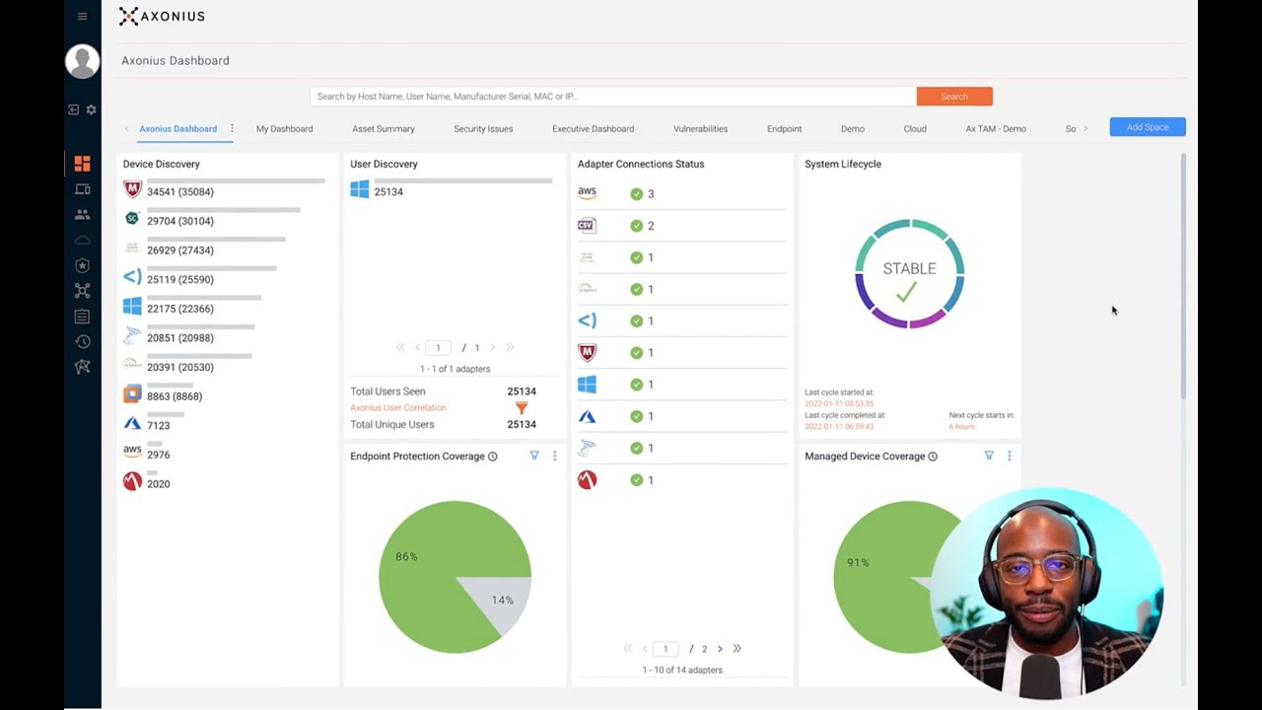Click the AWS icon in Adapter Connections Status

point(587,193)
